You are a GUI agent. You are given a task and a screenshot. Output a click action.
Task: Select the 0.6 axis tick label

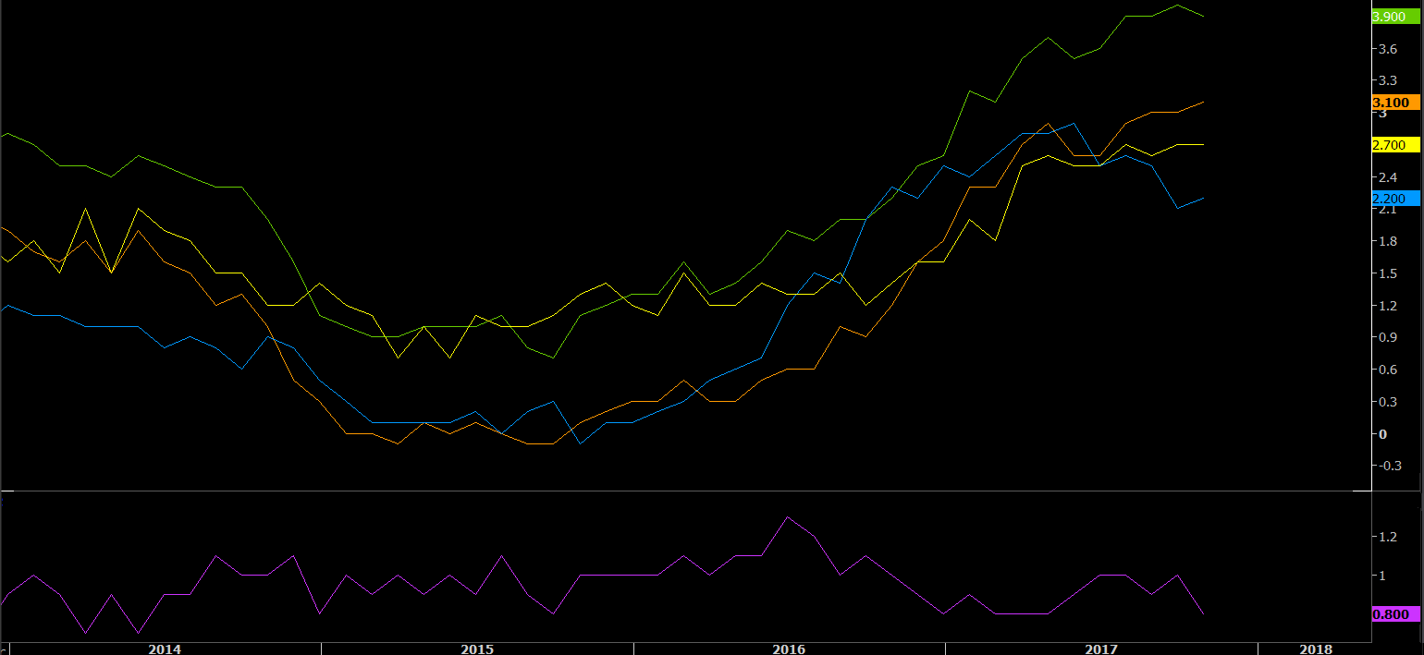click(1387, 370)
